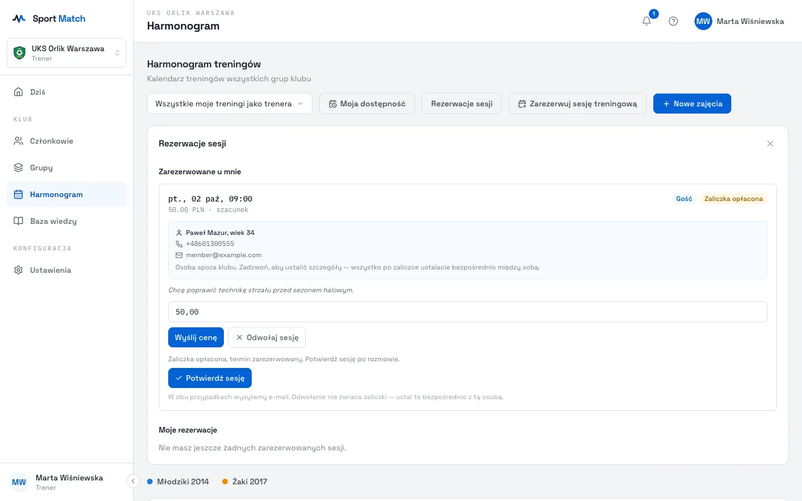
Task: Click the Gość badge
Action: point(684,199)
